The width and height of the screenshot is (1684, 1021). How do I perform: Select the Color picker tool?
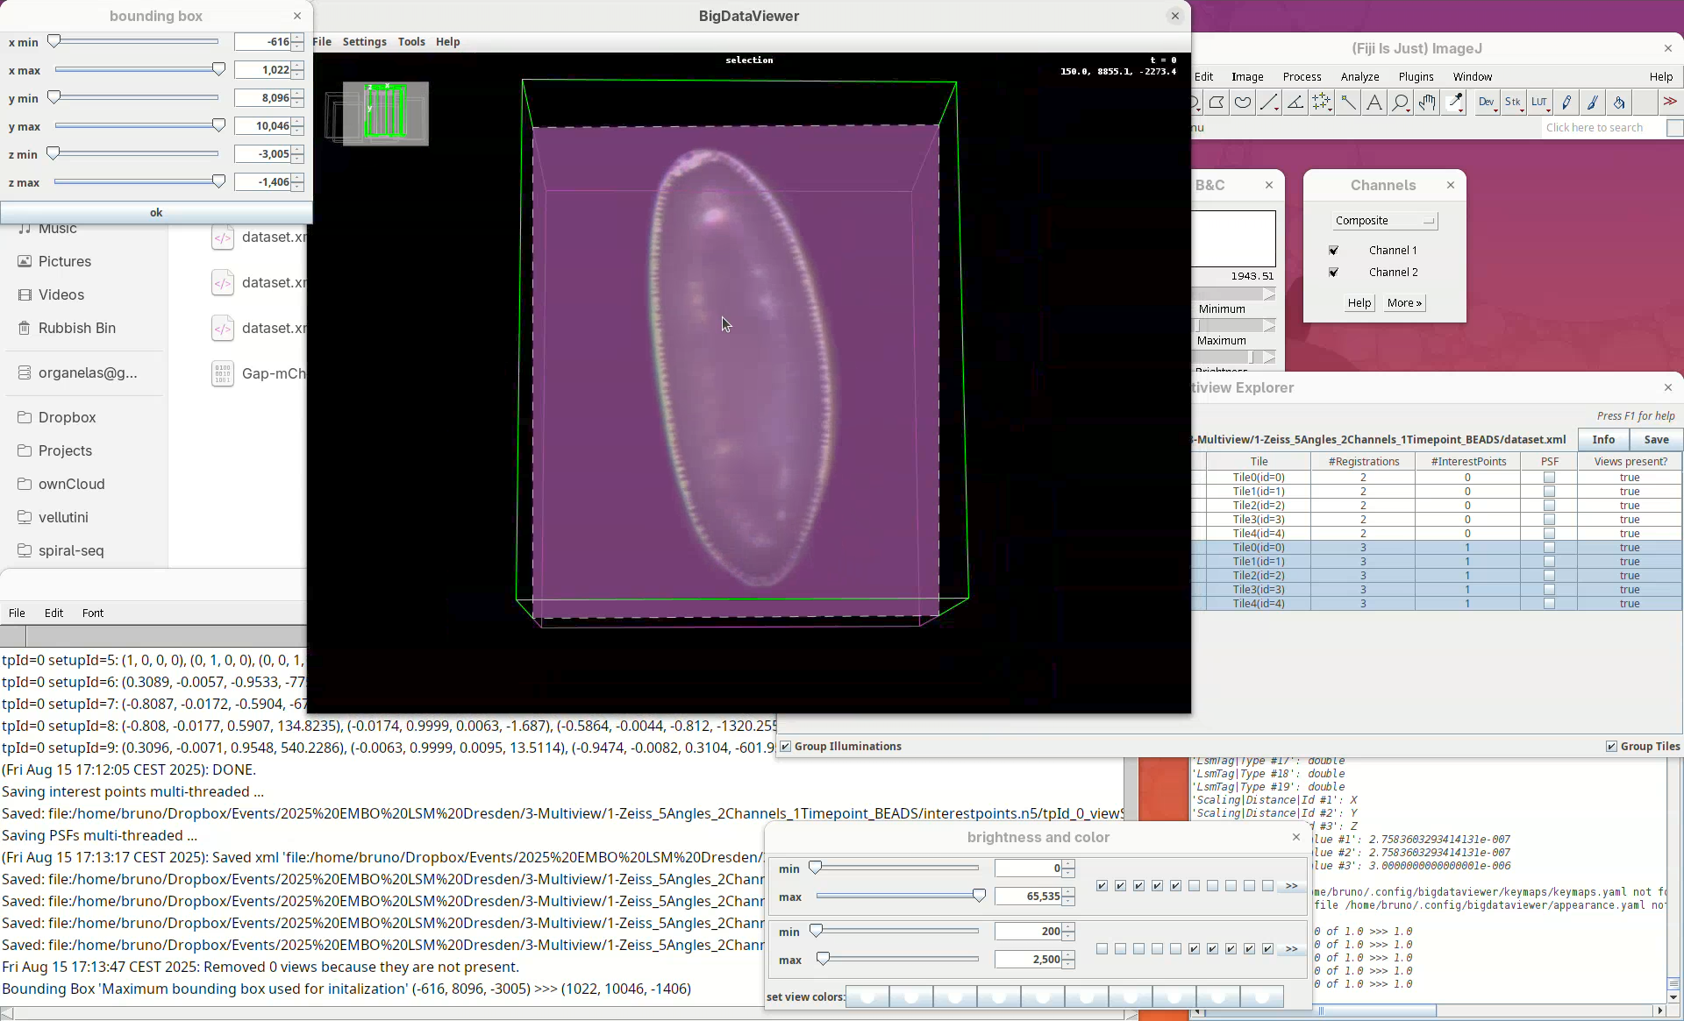click(x=1455, y=103)
